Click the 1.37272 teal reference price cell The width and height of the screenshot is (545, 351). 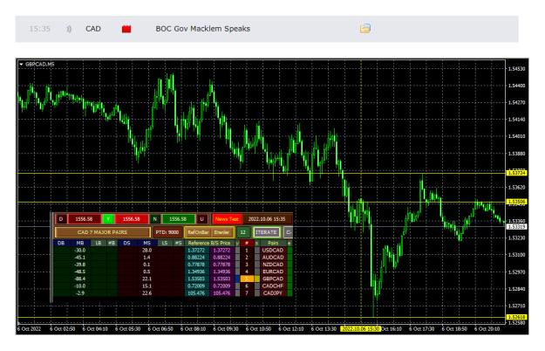(x=196, y=250)
